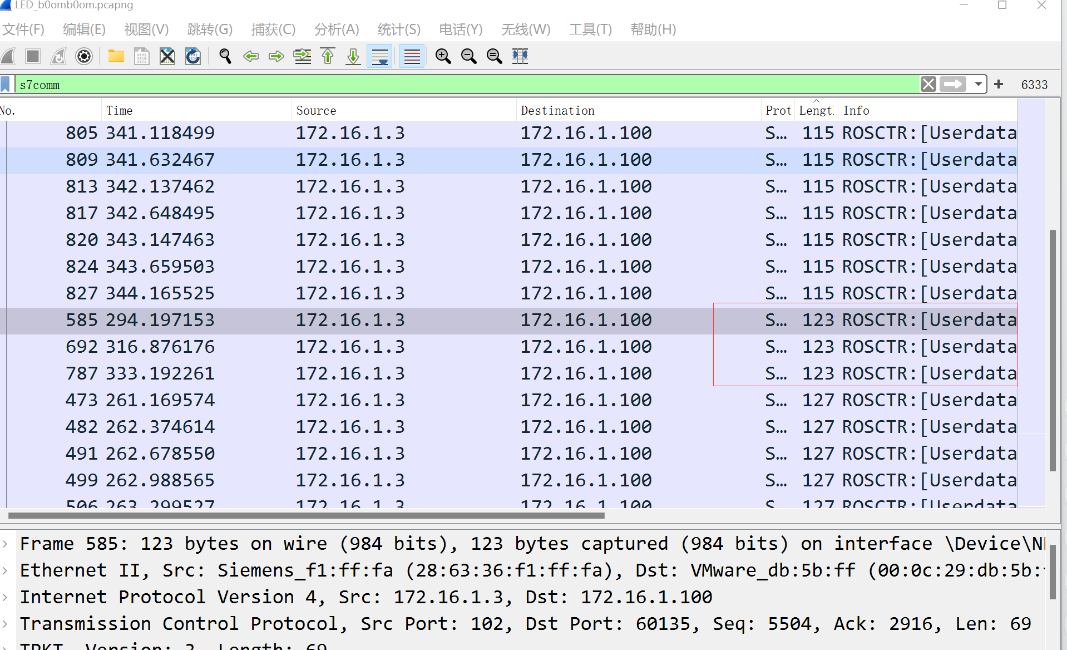Jump to first packet icon

tap(328, 56)
